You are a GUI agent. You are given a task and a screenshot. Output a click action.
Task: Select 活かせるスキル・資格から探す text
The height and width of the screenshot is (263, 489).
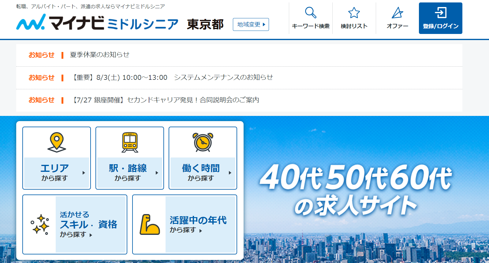pos(88,224)
